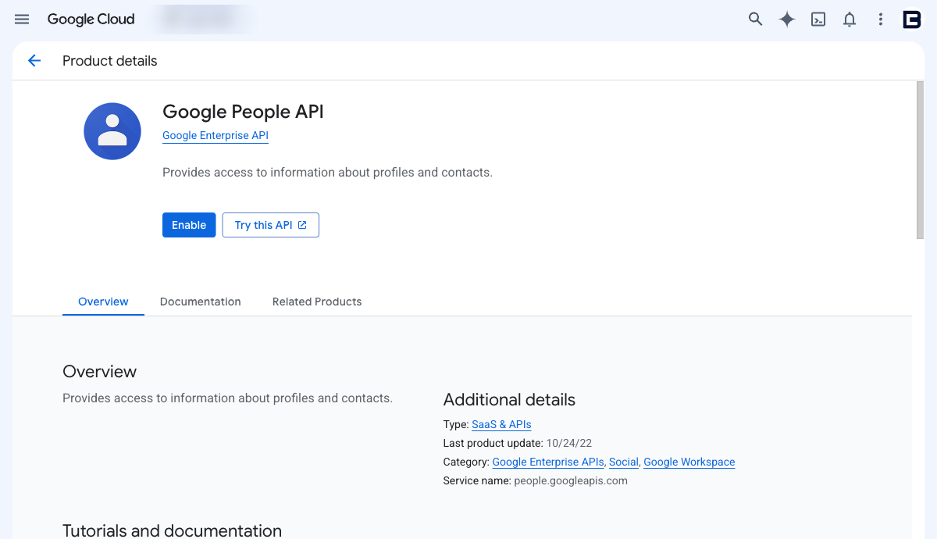The width and height of the screenshot is (937, 539).
Task: Open the Google Workspace category link
Action: pyautogui.click(x=689, y=462)
